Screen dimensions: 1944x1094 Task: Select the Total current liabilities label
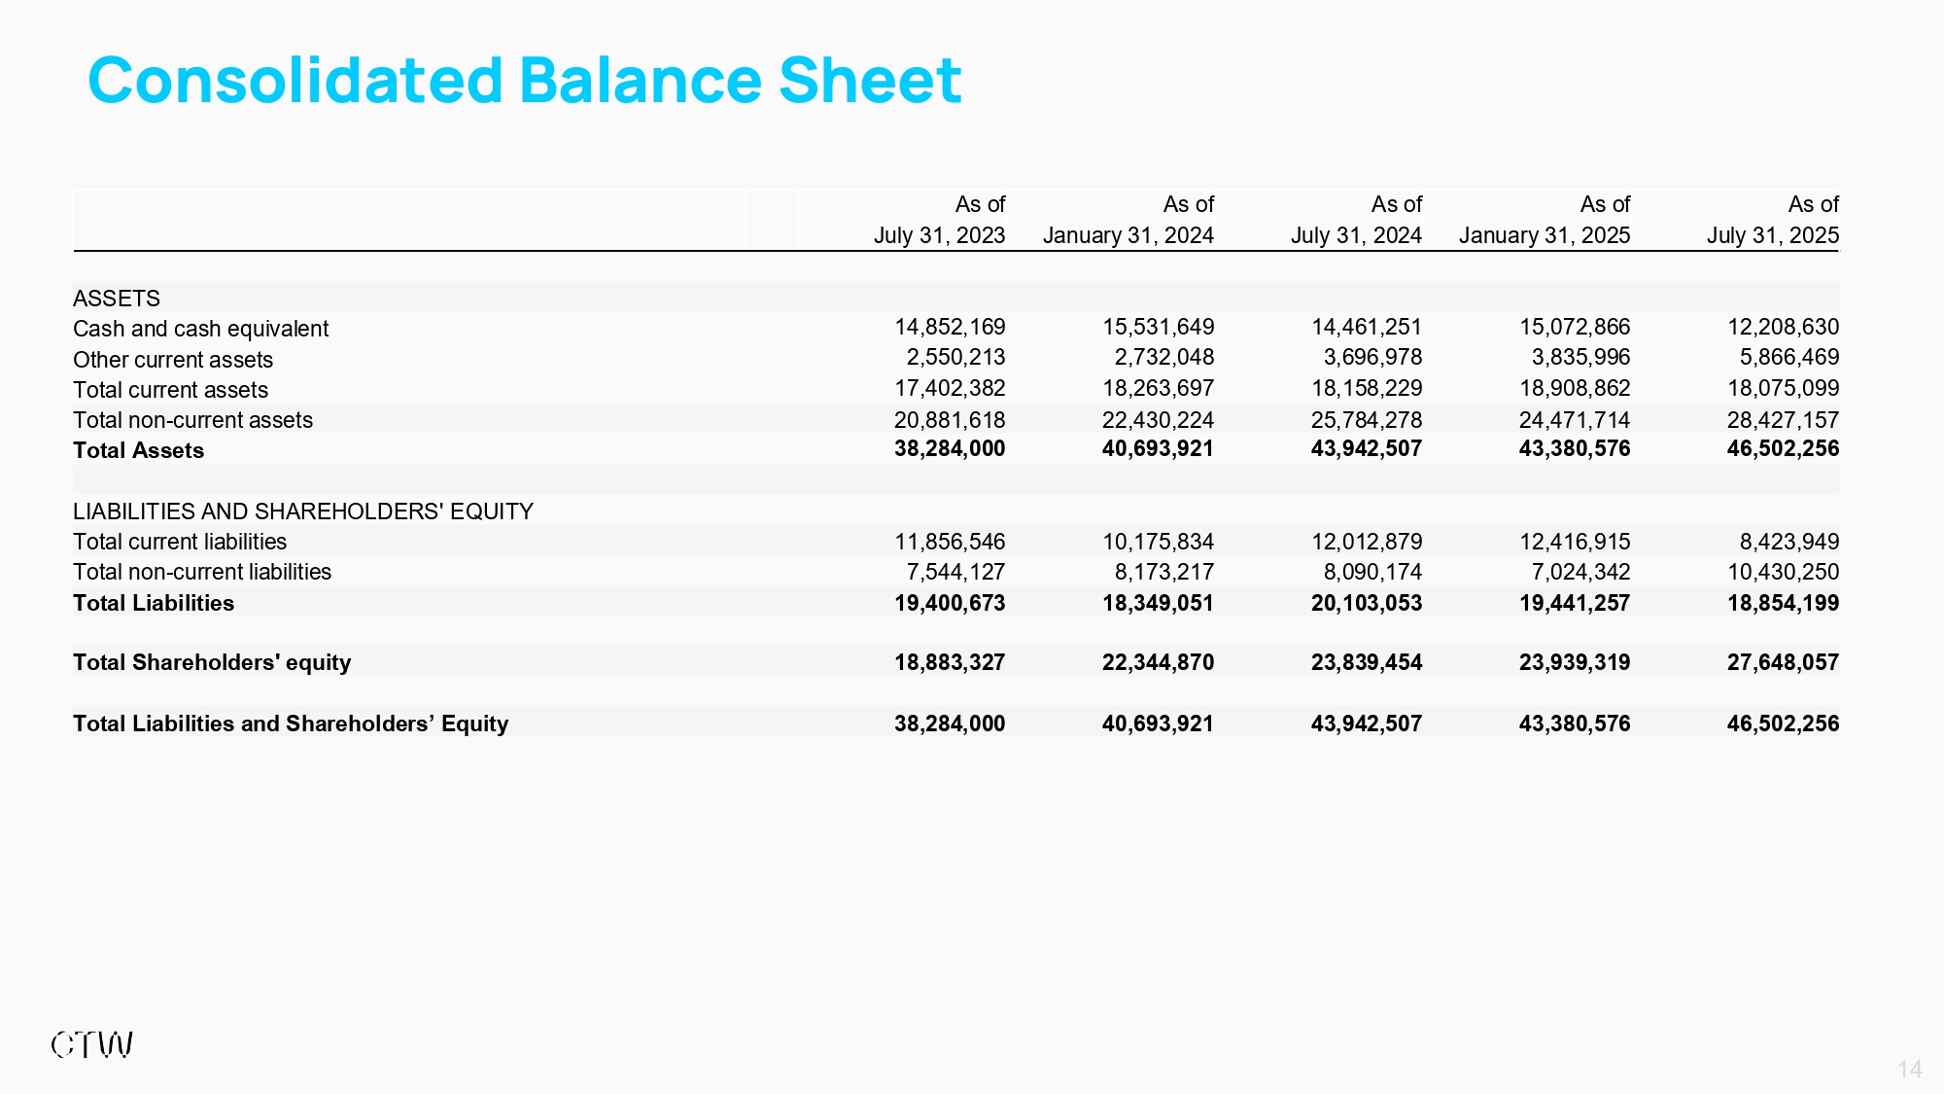click(x=180, y=542)
